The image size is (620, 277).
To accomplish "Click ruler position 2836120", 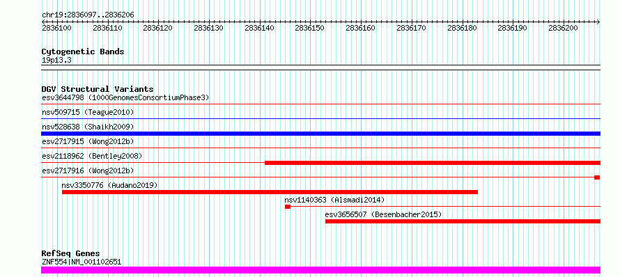I will point(157,28).
